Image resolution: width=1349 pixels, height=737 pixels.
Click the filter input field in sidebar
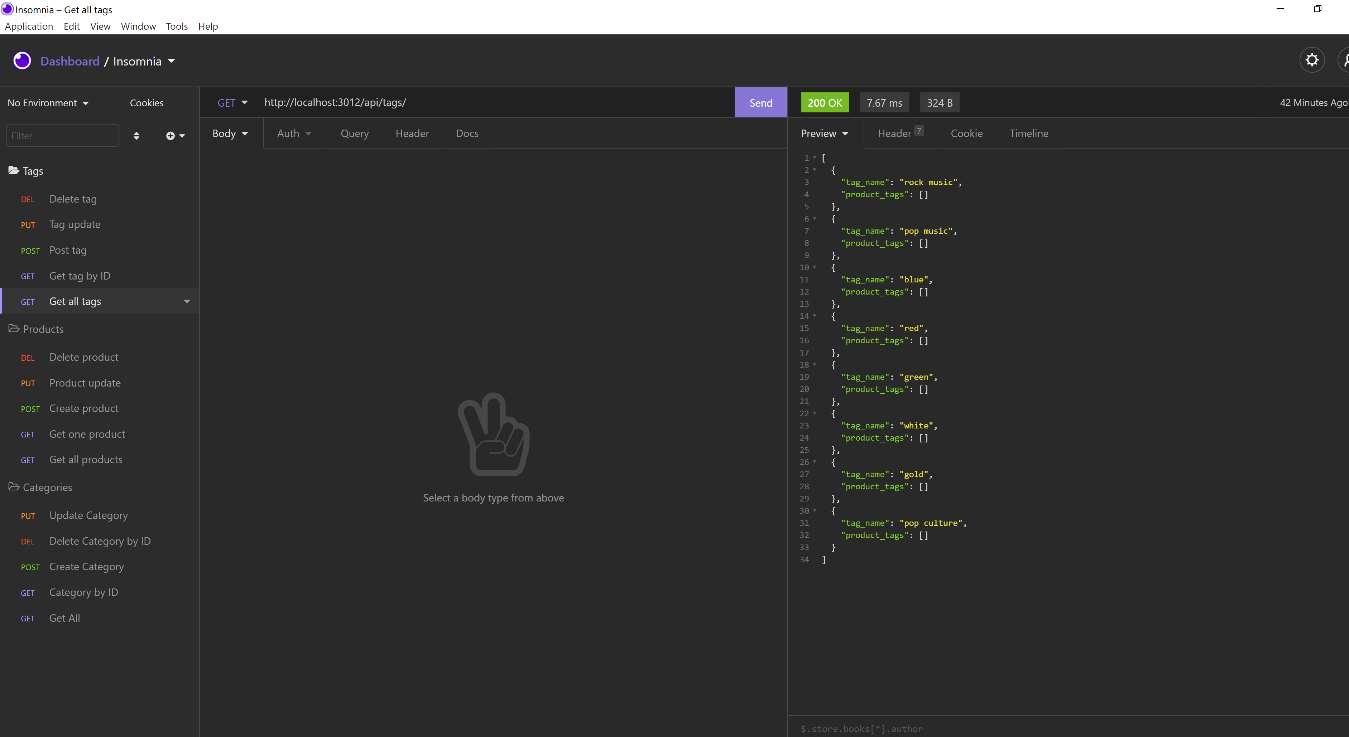point(61,135)
